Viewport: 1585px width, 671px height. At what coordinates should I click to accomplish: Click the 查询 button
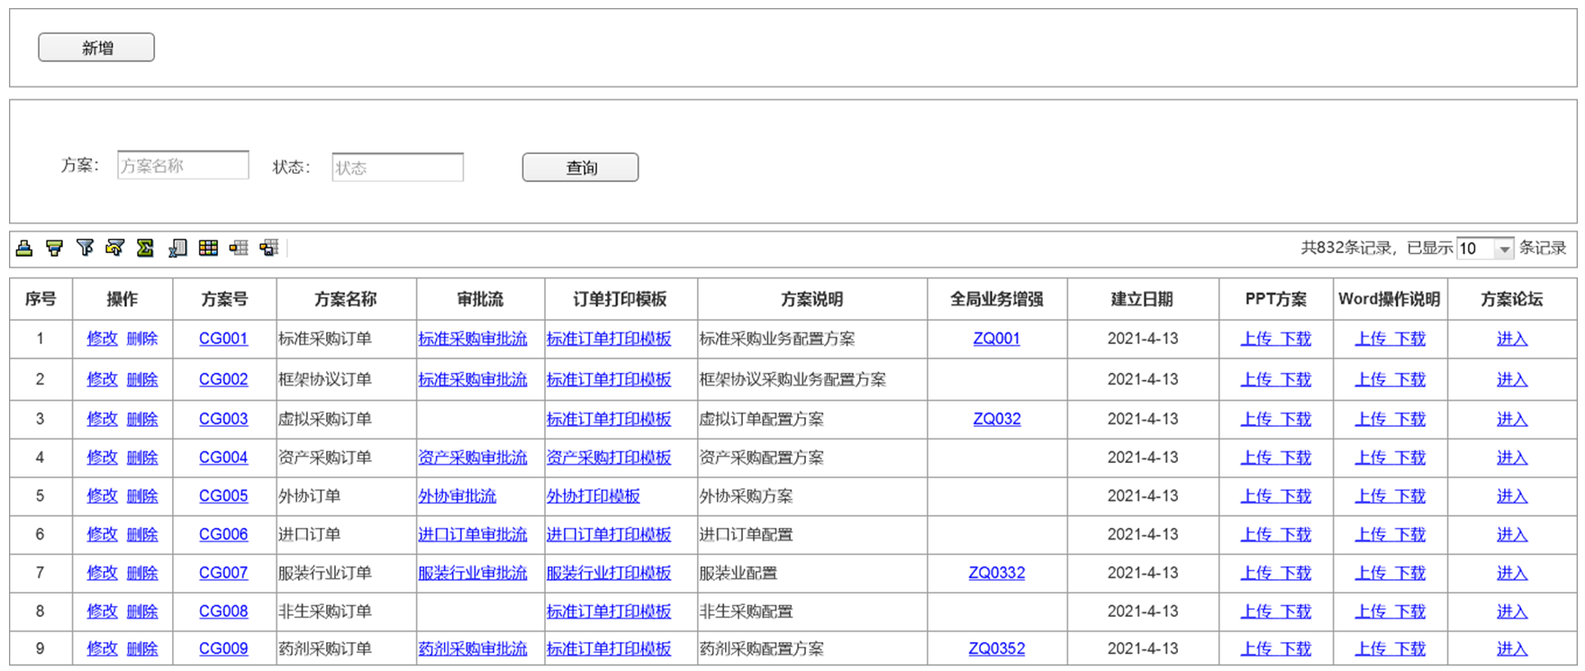580,168
